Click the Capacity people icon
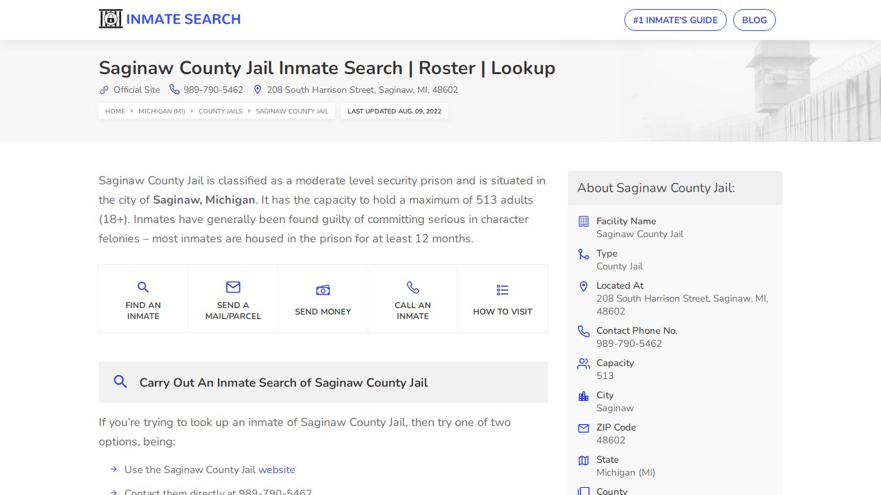Viewport: 881px width, 495px height. point(584,364)
